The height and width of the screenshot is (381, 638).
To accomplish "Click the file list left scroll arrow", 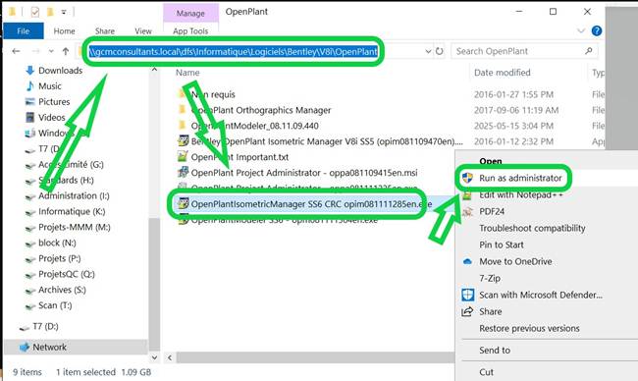I will [170, 357].
